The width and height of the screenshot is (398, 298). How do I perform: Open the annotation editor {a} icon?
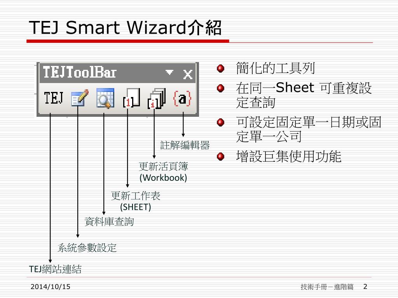coord(182,99)
